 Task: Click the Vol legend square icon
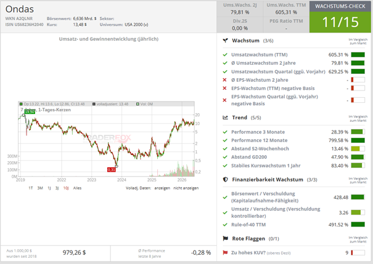tap(137, 104)
